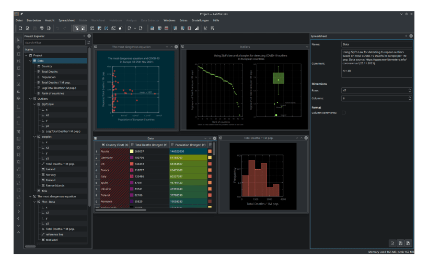Image resolution: width=428 pixels, height=270 pixels.
Task: Collapse the Data node's expand arrow
Action: click(30, 61)
